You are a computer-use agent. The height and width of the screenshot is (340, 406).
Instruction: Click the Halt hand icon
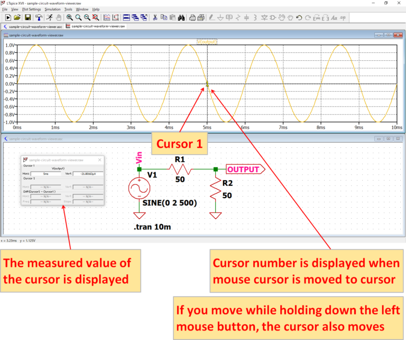(x=59, y=17)
